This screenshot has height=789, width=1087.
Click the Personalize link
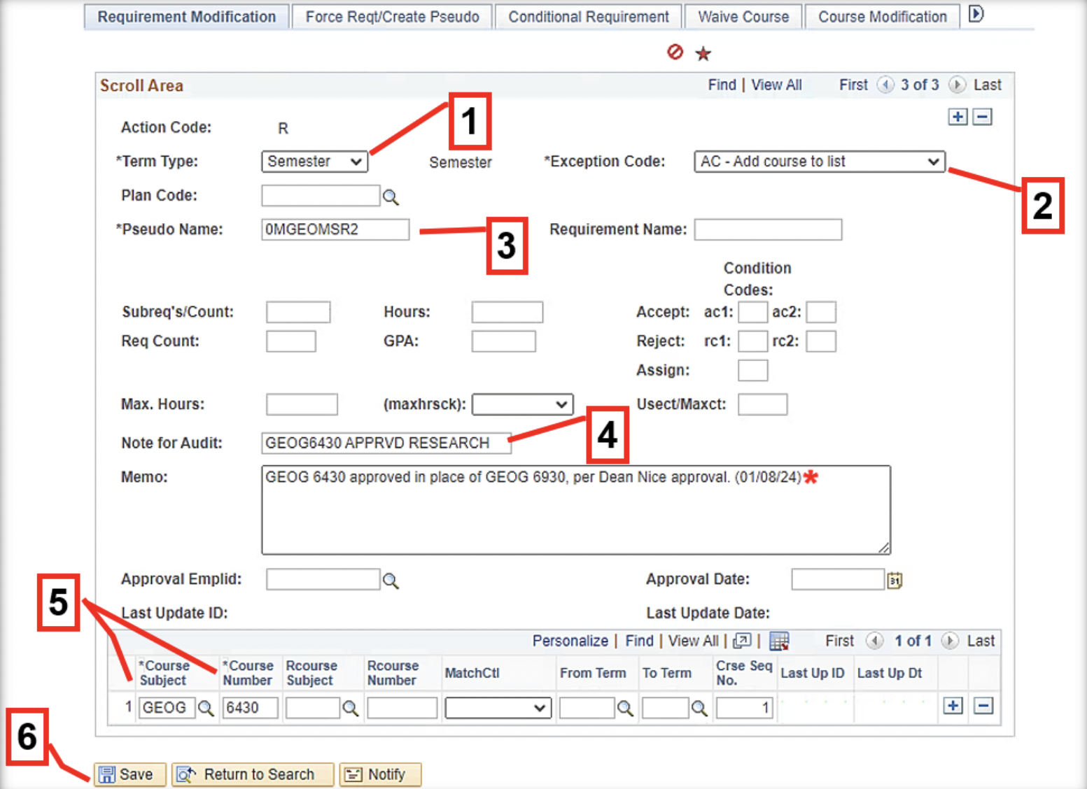570,641
